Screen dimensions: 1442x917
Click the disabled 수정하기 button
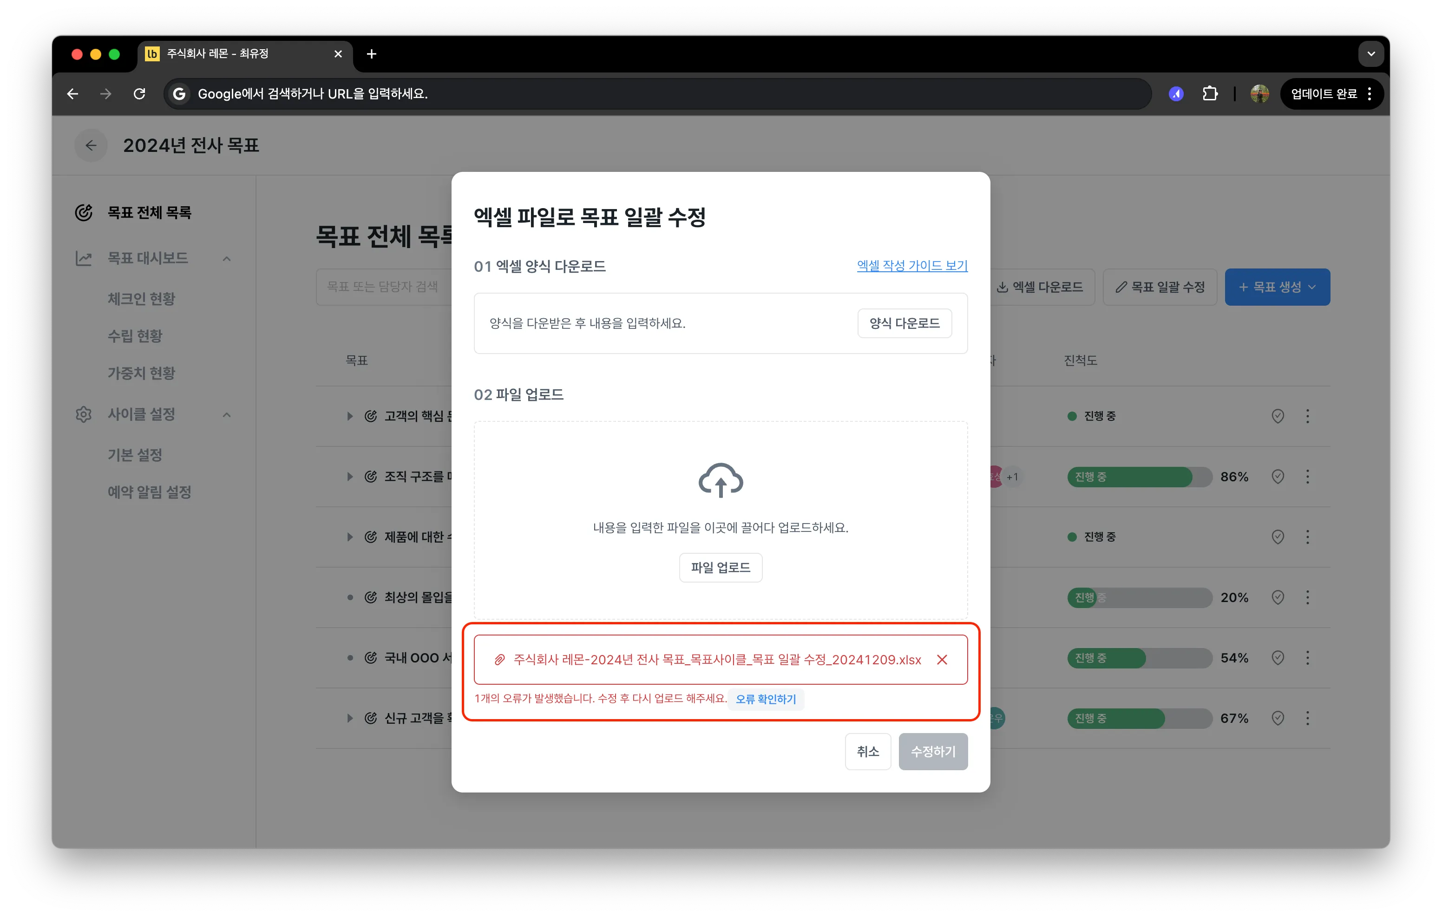coord(933,751)
